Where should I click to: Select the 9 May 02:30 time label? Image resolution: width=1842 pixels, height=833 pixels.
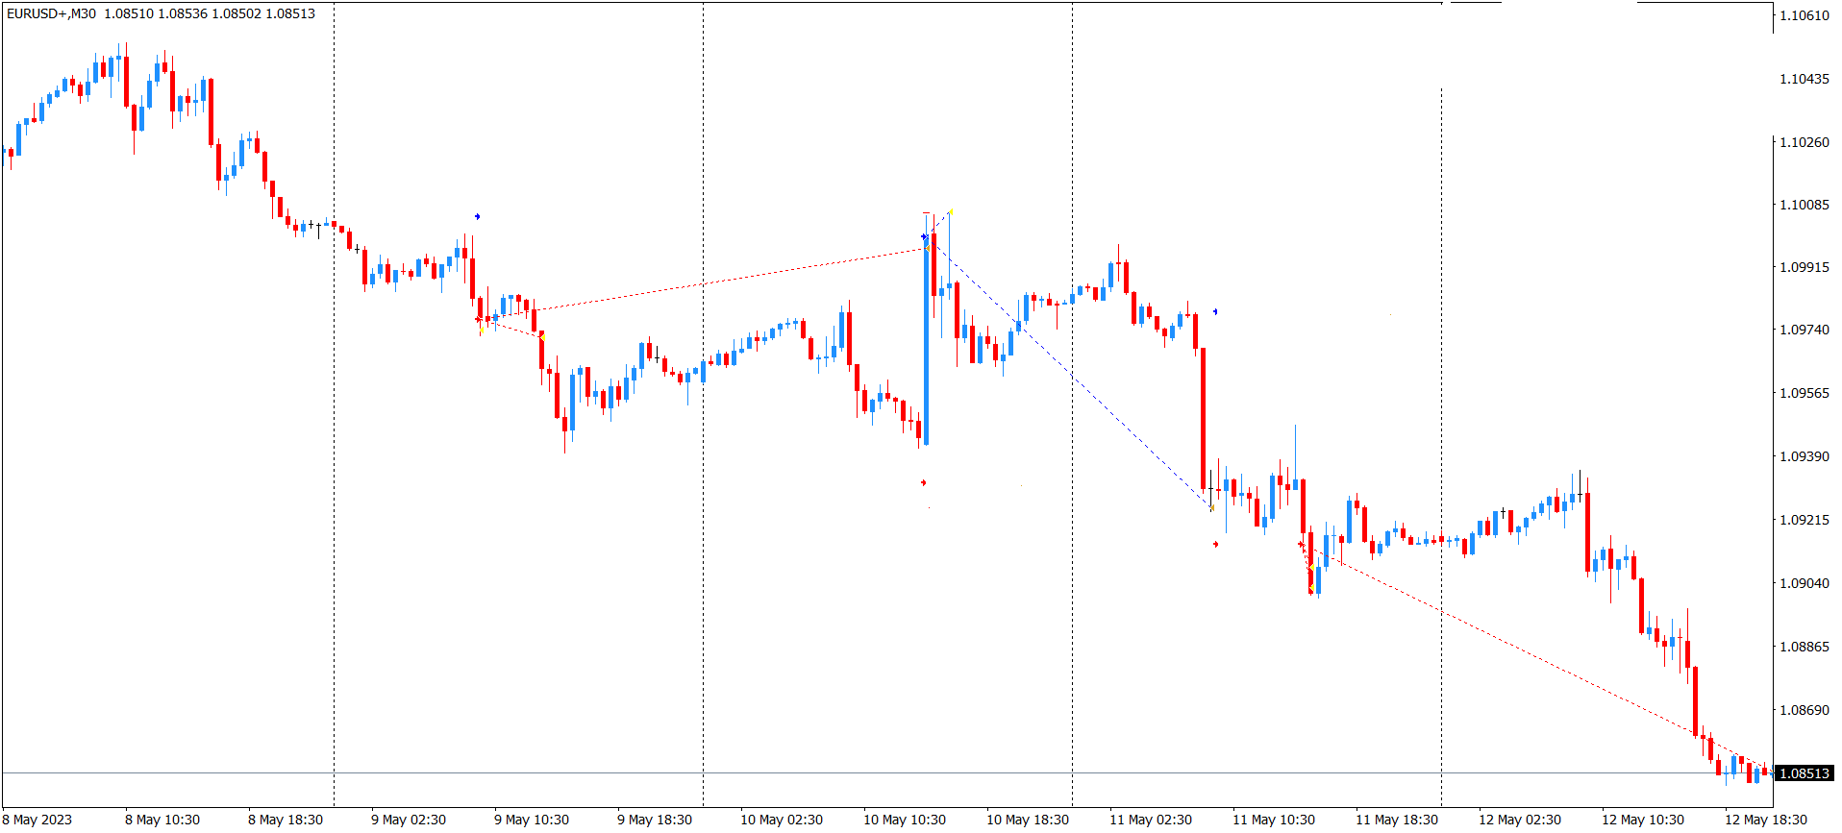coord(409,820)
